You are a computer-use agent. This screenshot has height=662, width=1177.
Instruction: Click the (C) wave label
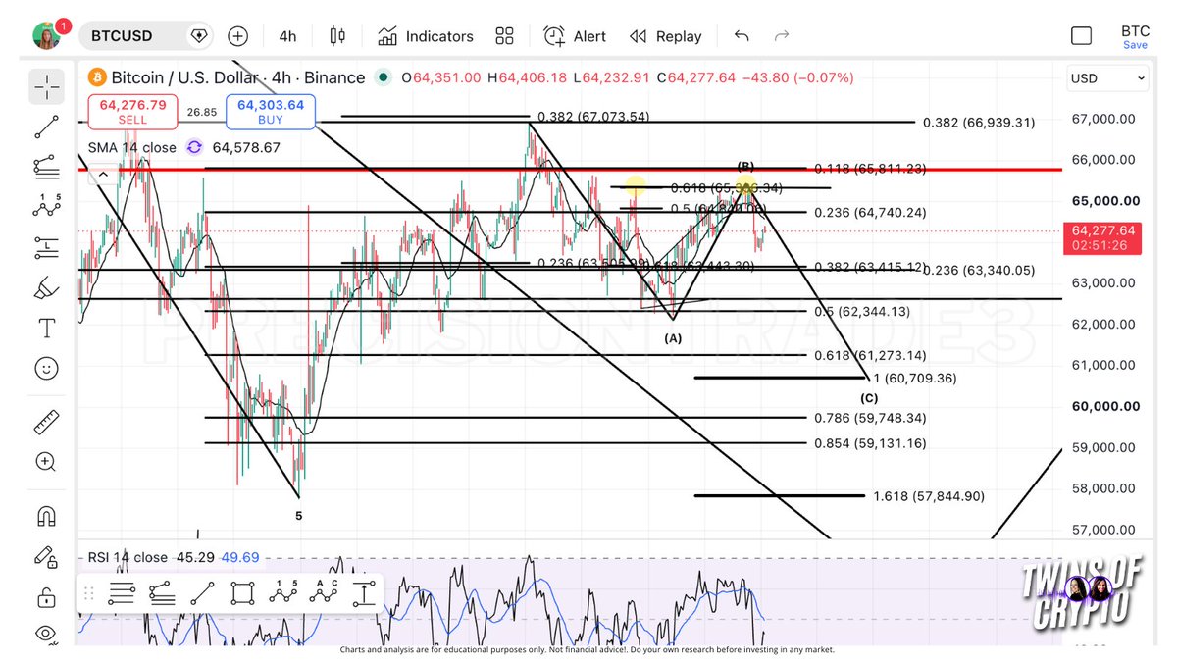pyautogui.click(x=869, y=397)
